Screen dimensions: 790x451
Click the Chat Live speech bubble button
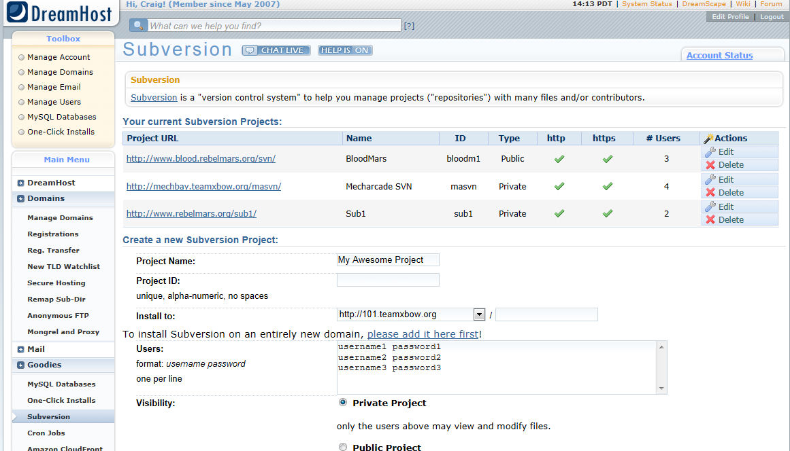pyautogui.click(x=276, y=50)
